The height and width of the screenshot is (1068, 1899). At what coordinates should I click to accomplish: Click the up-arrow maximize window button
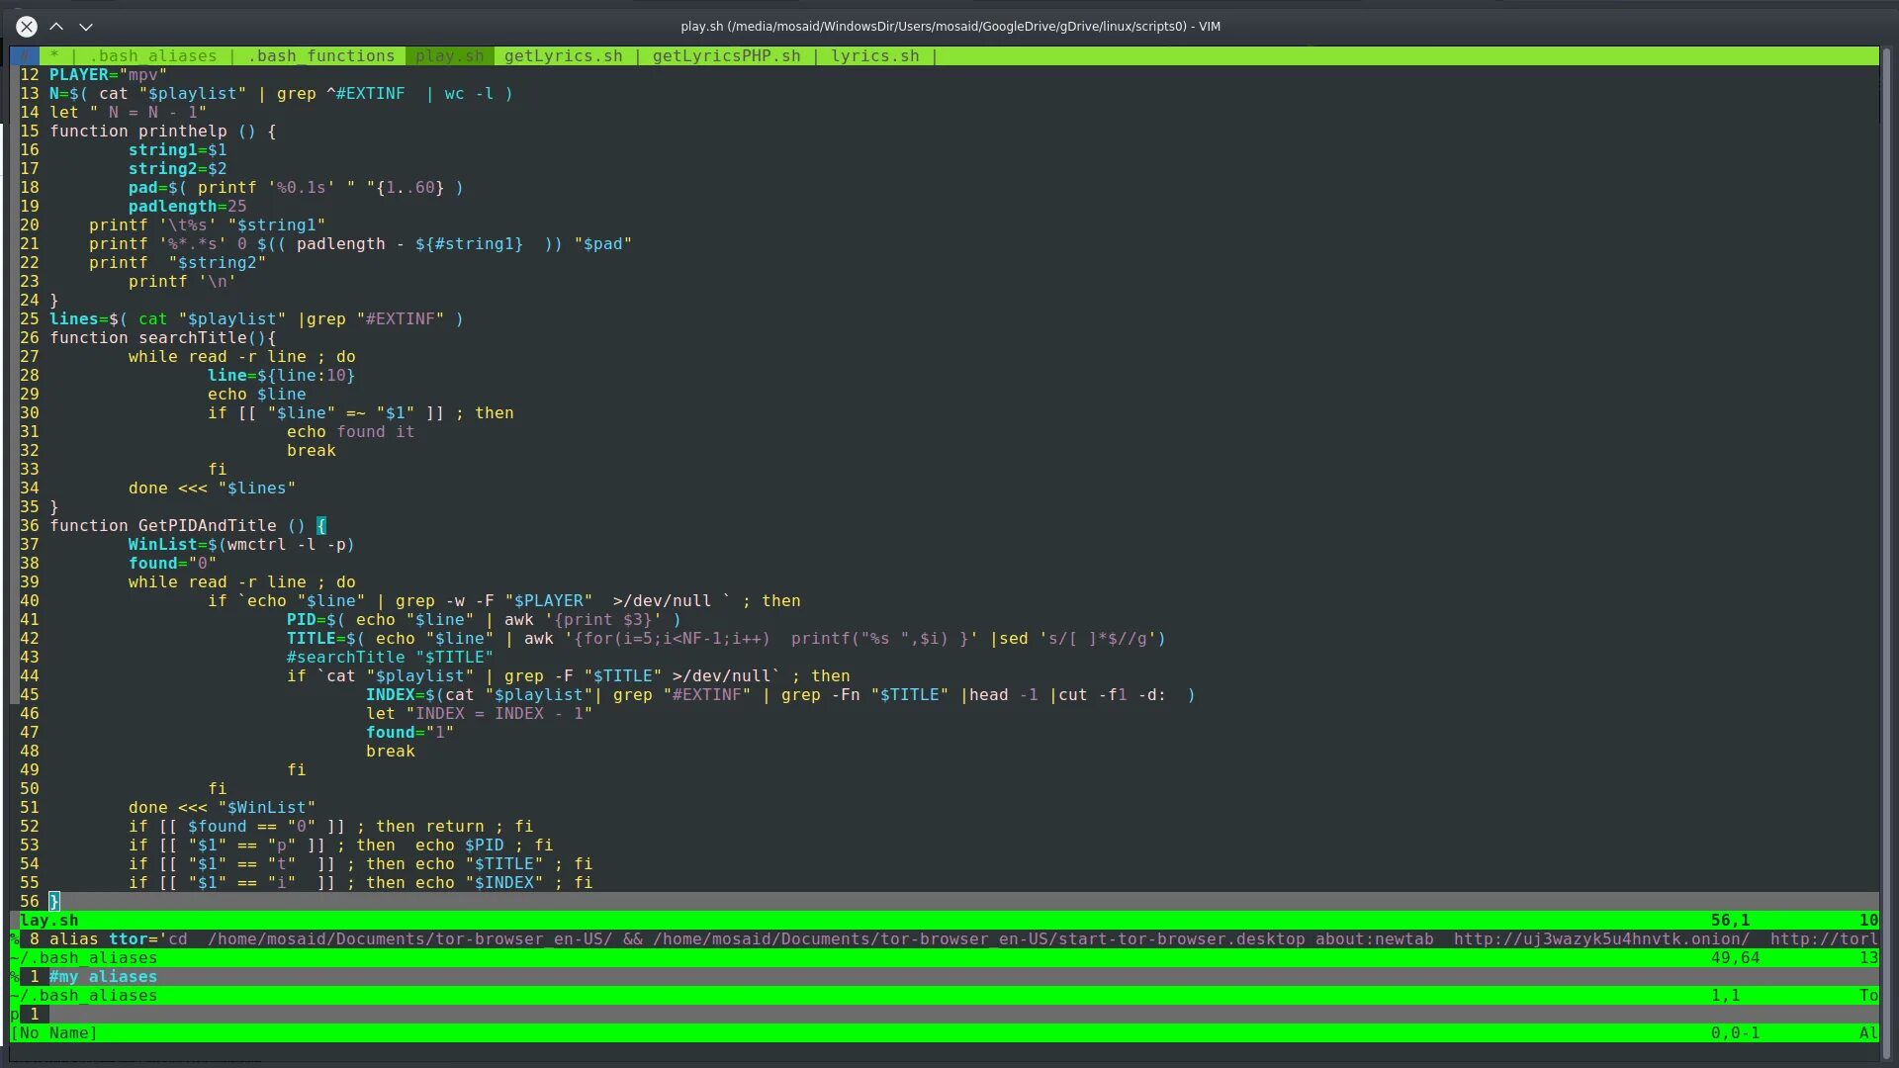tap(56, 27)
